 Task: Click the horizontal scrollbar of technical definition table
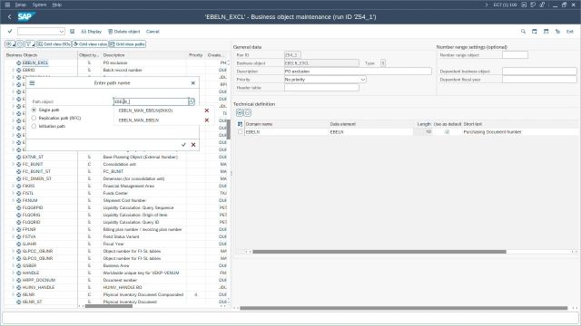(x=379, y=252)
